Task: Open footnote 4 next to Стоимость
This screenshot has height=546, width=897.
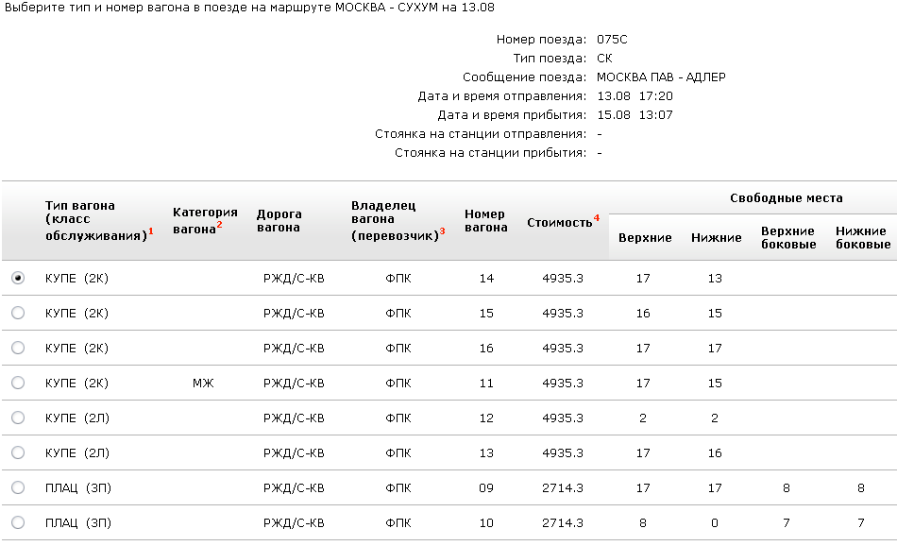Action: coord(597,218)
